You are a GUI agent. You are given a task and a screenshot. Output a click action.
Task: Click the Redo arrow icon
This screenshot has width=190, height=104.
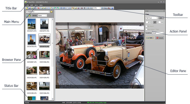64,8
